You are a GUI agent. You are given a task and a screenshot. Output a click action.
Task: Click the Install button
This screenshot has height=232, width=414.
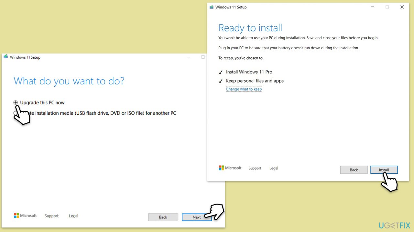[x=384, y=170]
